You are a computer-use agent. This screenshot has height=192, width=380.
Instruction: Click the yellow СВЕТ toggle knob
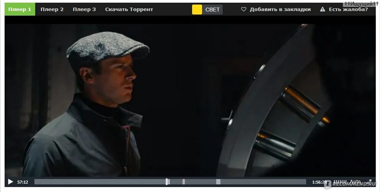pos(197,10)
